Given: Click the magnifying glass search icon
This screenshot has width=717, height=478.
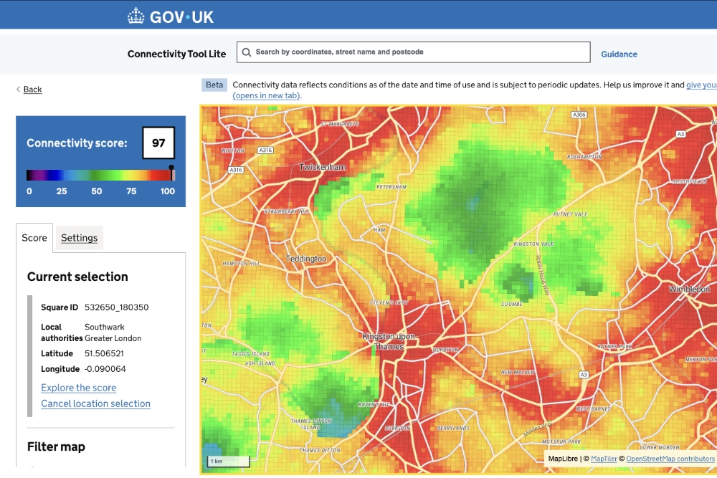Looking at the screenshot, I should click(x=247, y=52).
